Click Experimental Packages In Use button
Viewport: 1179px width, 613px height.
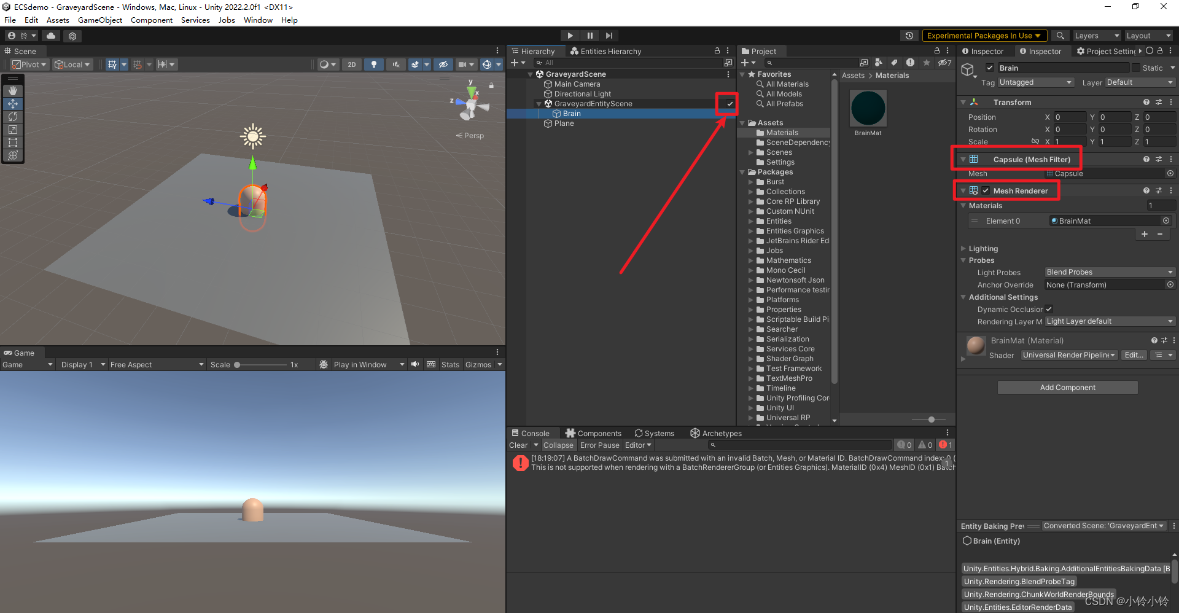[984, 36]
